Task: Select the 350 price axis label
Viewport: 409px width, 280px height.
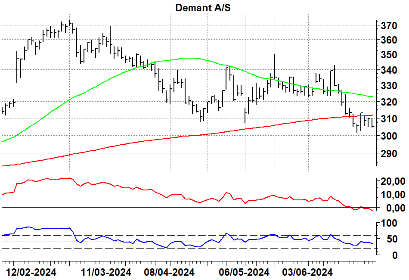Action: [389, 55]
